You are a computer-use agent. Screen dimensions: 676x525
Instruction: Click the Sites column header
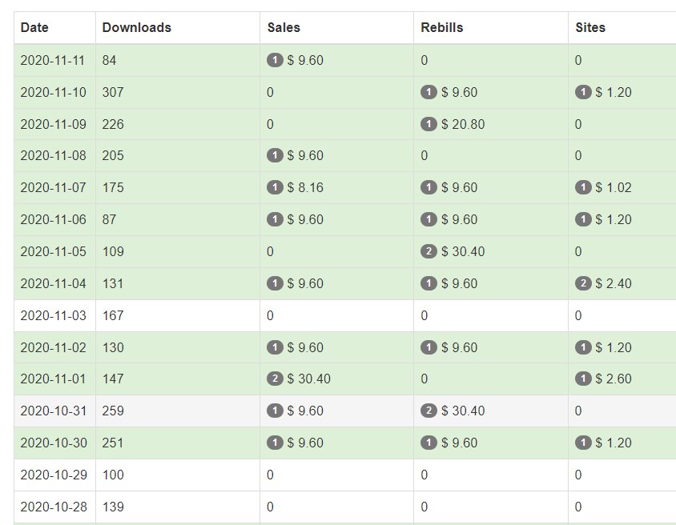(590, 27)
